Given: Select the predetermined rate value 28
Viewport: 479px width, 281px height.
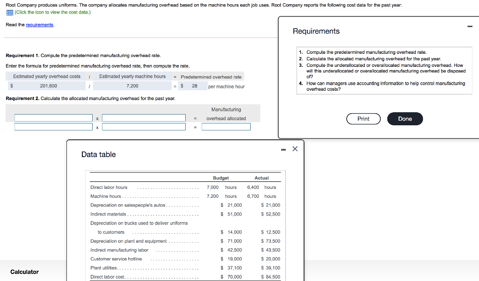Looking at the screenshot, I should coord(194,86).
